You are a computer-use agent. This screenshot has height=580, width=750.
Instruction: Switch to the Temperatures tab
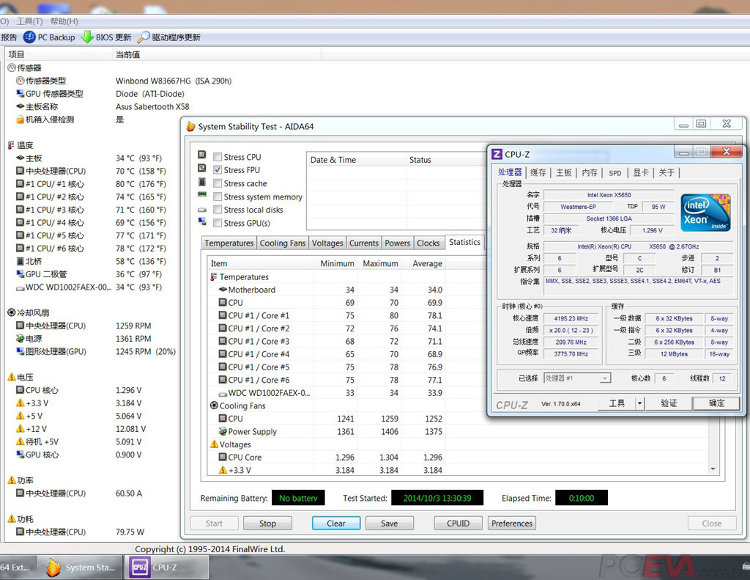pyautogui.click(x=229, y=243)
